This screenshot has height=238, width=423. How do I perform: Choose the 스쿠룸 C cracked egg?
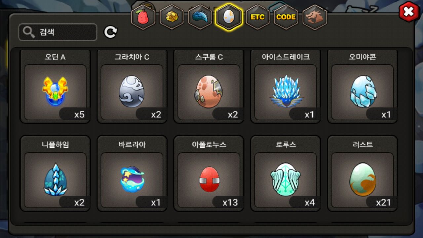209,87
